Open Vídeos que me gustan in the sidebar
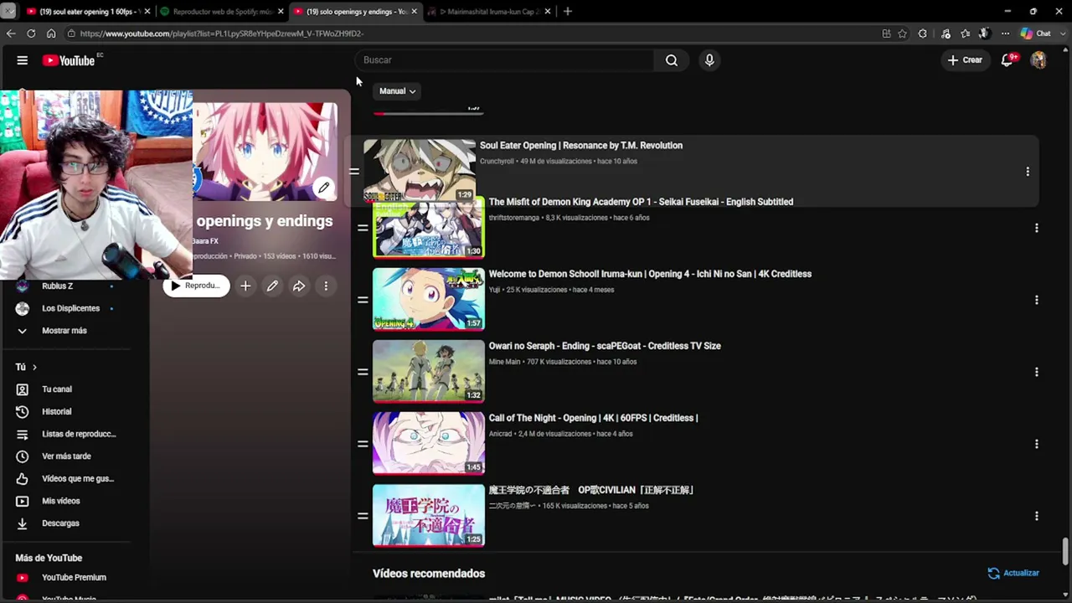1072x603 pixels. [77, 479]
